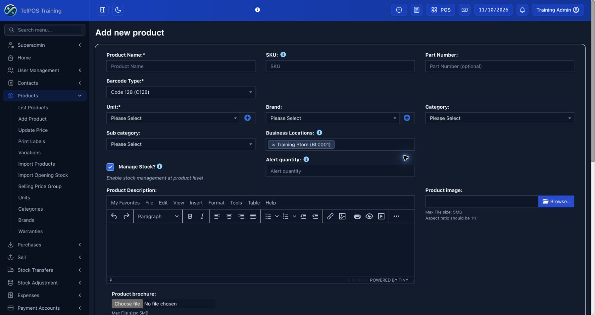Viewport: 595px width, 315px height.
Task: Click Alert quantity info icon
Action: [x=306, y=159]
